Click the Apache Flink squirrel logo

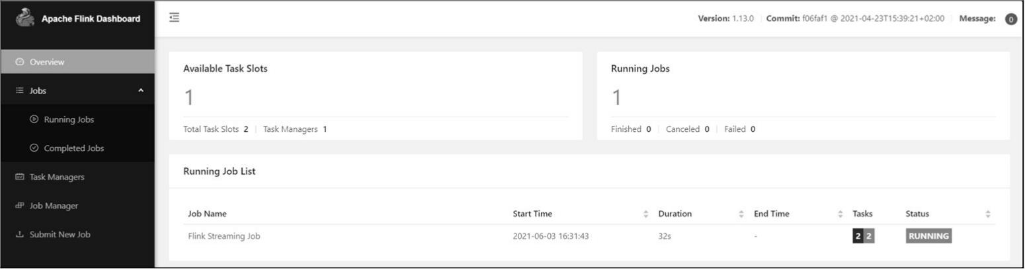pyautogui.click(x=25, y=18)
